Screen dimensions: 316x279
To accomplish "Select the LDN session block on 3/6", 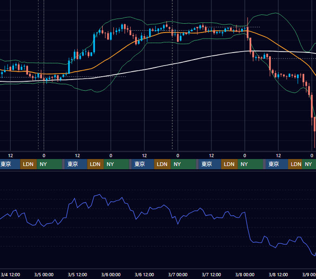I will 163,164.
